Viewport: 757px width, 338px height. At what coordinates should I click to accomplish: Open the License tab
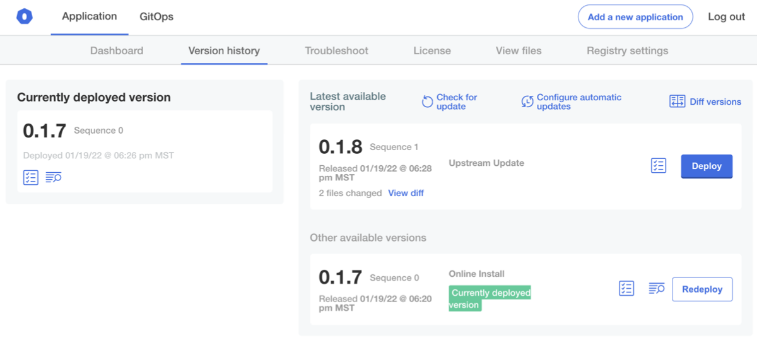pyautogui.click(x=432, y=50)
